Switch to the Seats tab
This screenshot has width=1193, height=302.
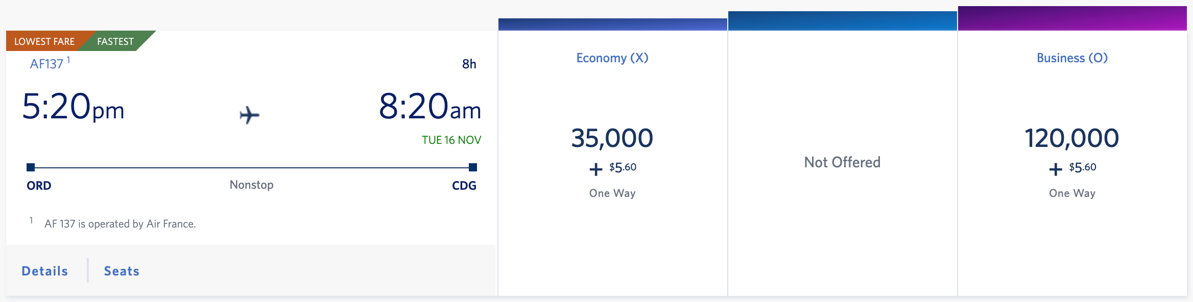pyautogui.click(x=121, y=271)
